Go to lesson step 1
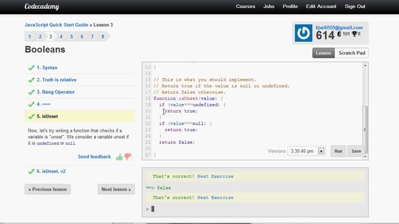 coord(30,37)
